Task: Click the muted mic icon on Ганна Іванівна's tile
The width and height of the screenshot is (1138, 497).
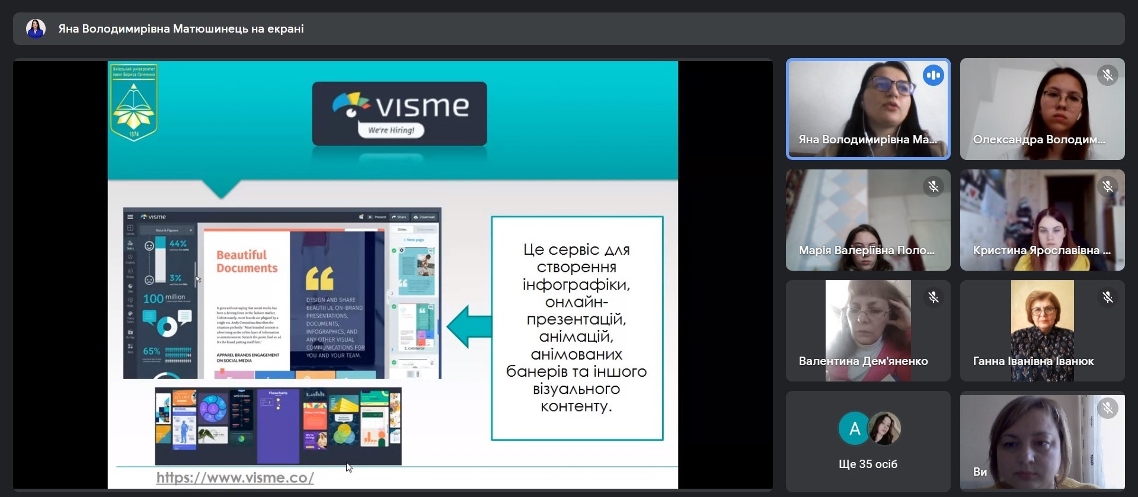Action: [x=1107, y=297]
